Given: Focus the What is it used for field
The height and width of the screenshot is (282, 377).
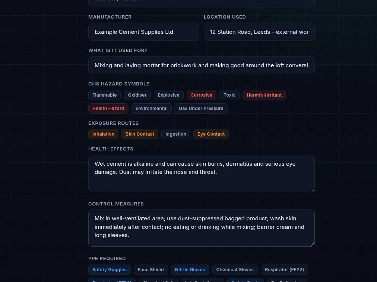Looking at the screenshot, I should 202,65.
